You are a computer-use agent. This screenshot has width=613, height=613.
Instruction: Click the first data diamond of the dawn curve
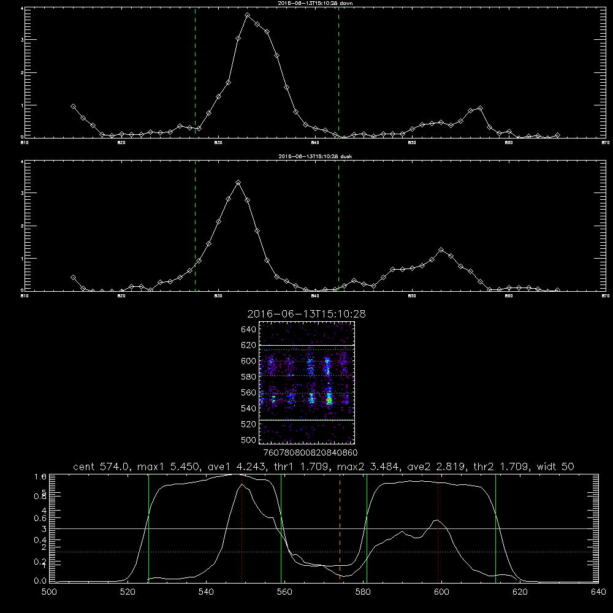(x=73, y=106)
